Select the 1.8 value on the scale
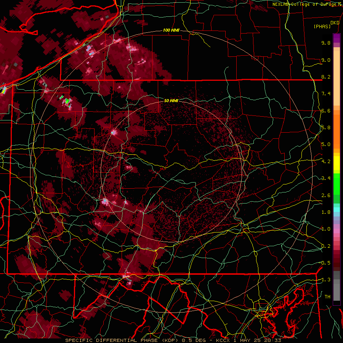Viewport: 343px width, 343px height. 326,212
